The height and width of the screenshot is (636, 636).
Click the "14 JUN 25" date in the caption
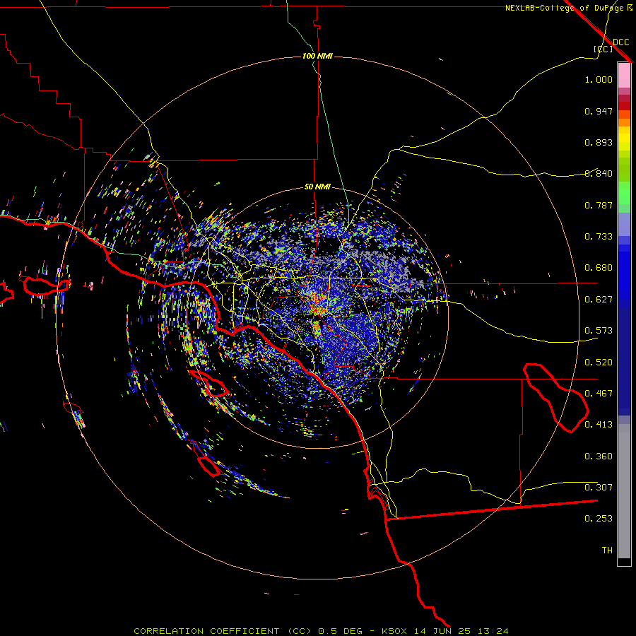pos(444,631)
